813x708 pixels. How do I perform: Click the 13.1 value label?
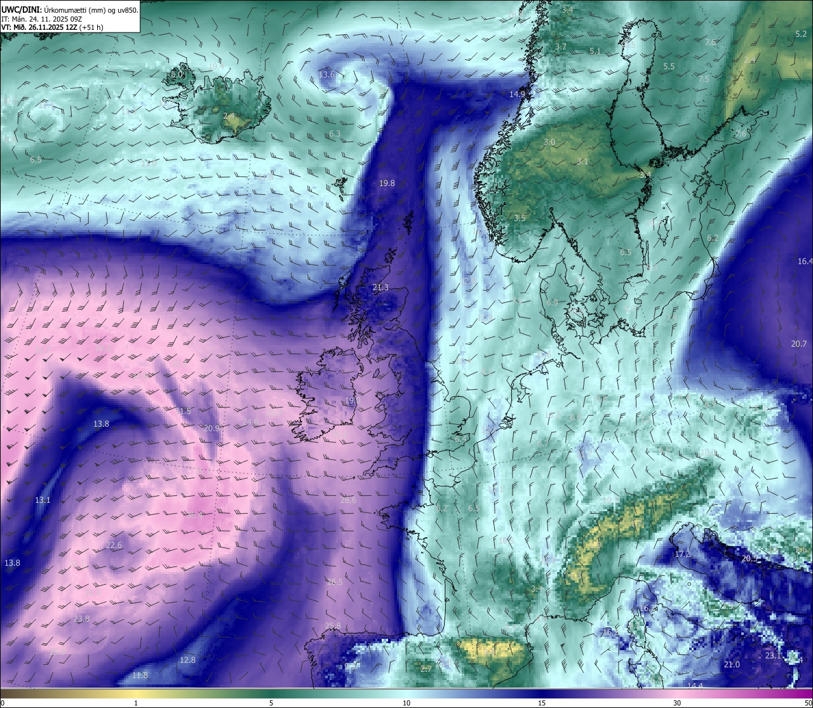[43, 500]
